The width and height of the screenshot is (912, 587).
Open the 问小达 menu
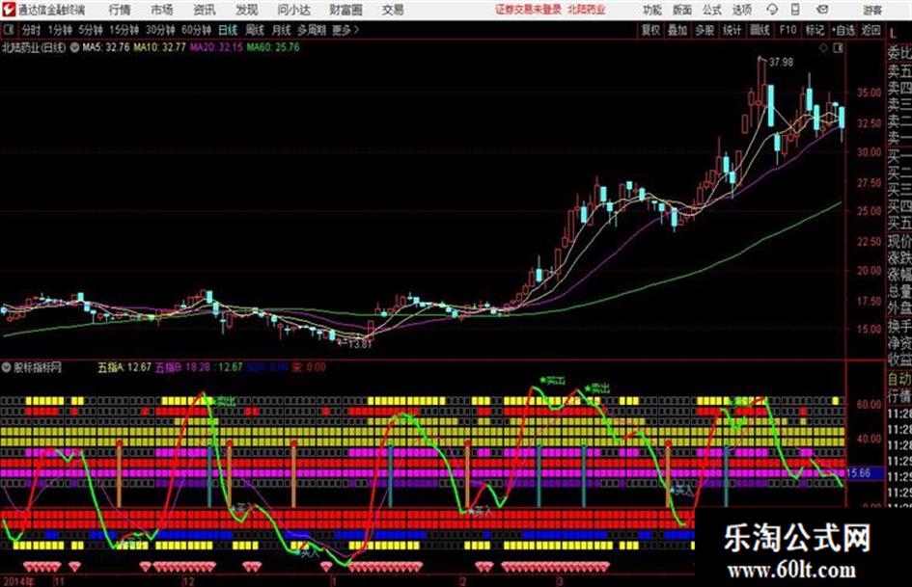tap(293, 10)
